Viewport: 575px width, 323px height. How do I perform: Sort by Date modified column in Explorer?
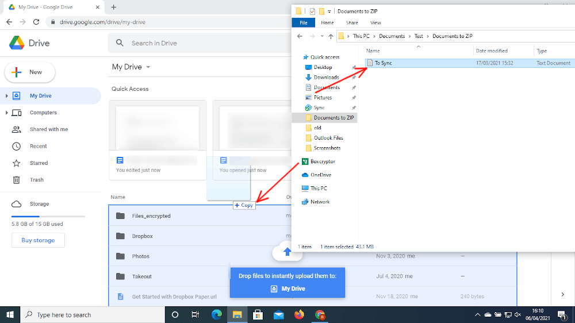[492, 51]
